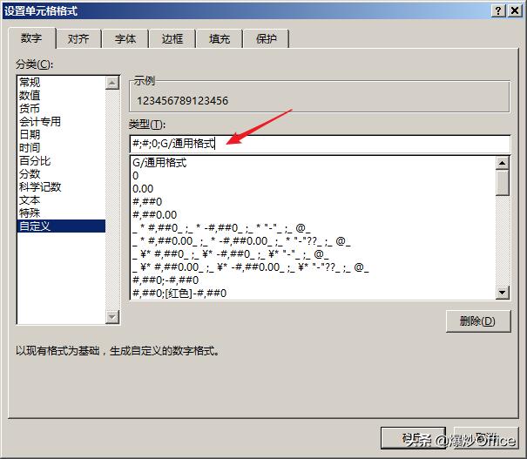Go to the 填充 tab

220,39
